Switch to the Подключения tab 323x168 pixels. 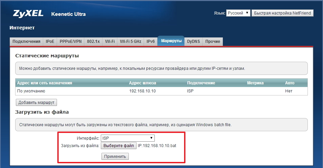tap(26, 41)
